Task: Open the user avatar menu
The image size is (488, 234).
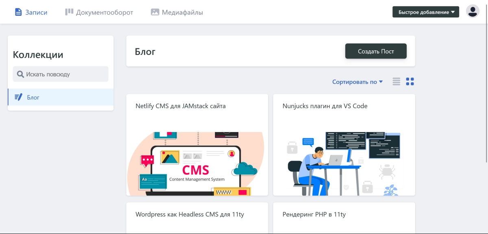Action: 472,11
